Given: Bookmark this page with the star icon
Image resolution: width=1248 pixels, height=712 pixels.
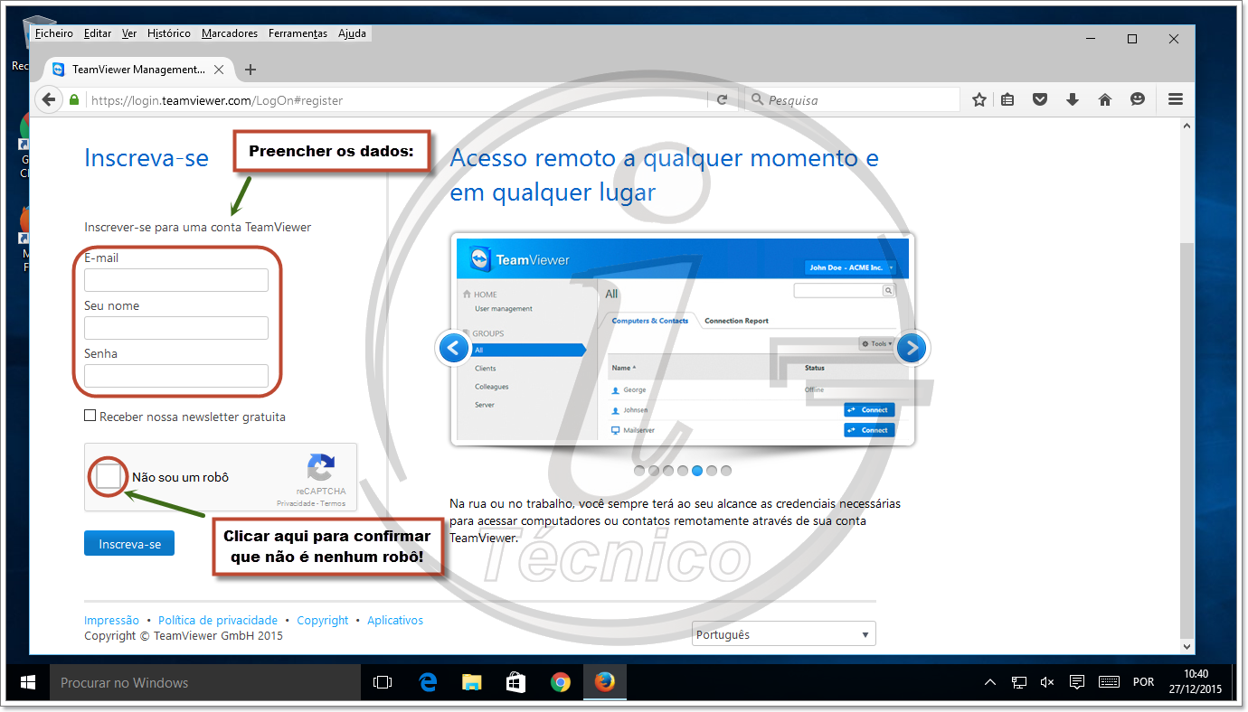Looking at the screenshot, I should point(979,99).
